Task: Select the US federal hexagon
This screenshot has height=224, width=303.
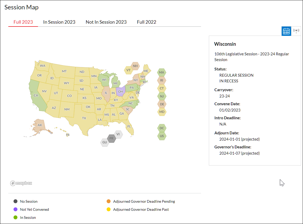Action: click(162, 136)
